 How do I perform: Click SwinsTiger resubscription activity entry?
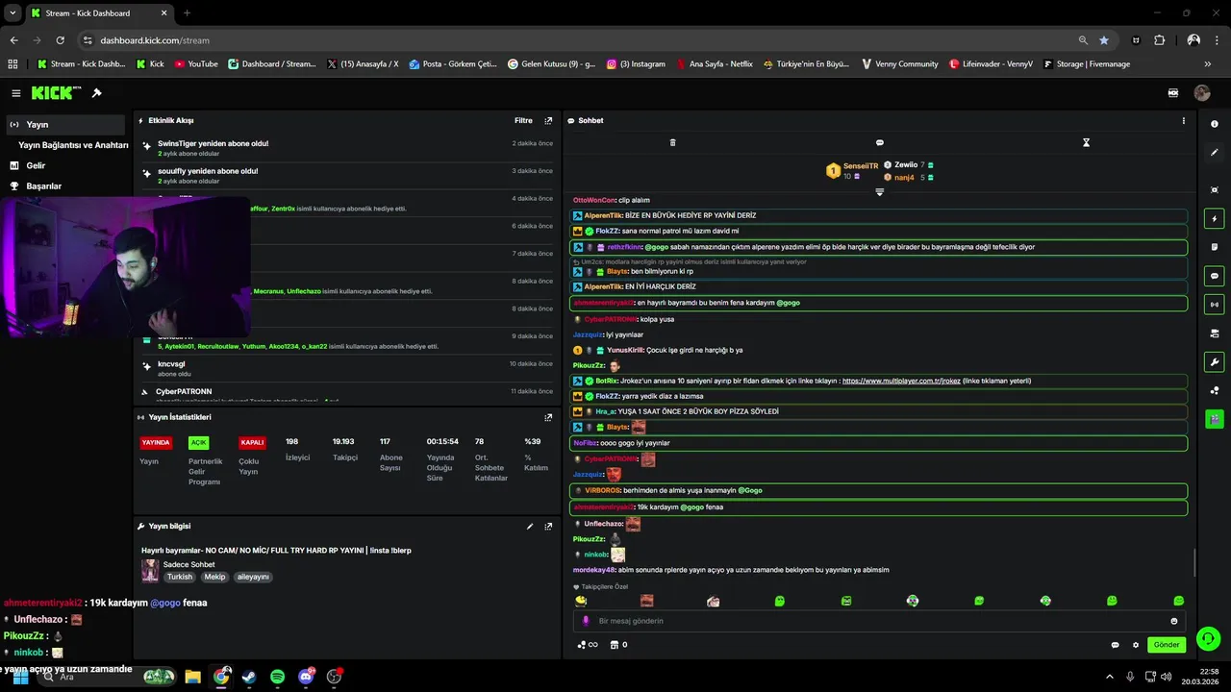click(346, 148)
